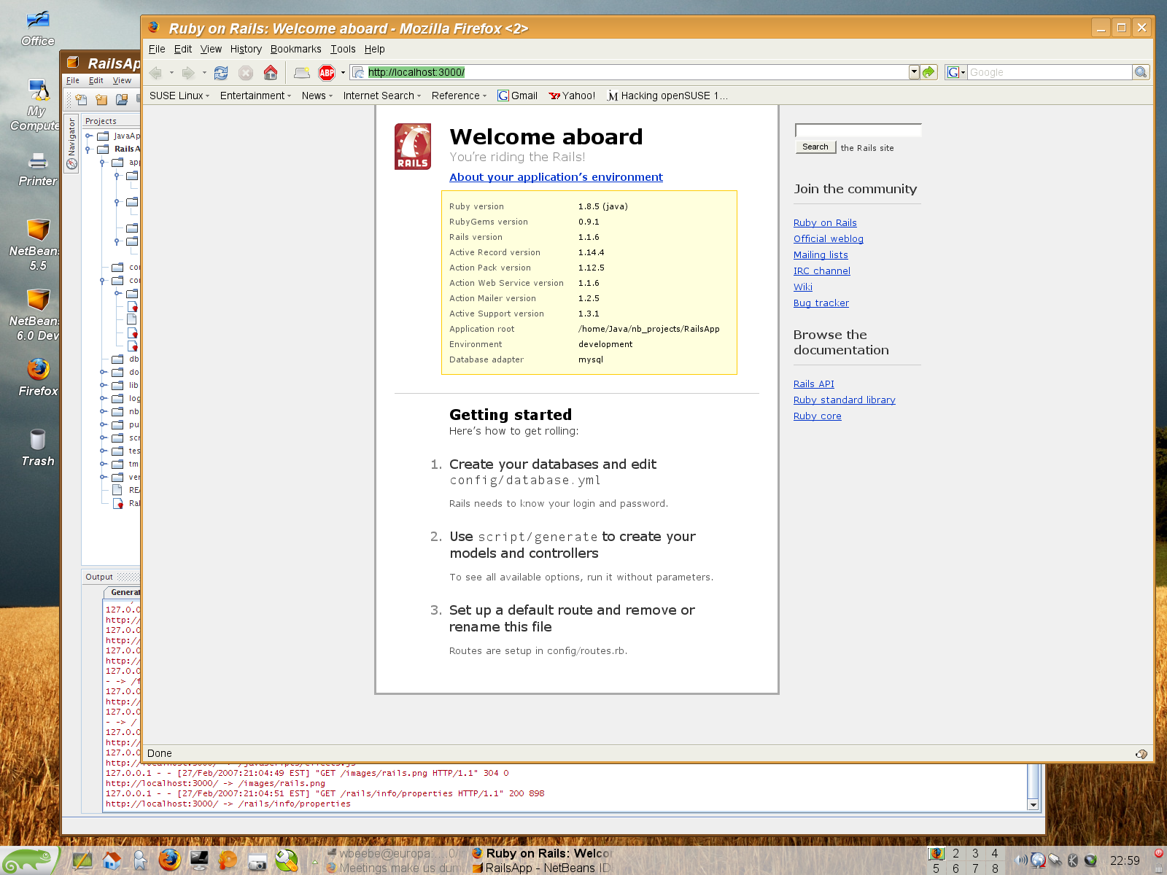Viewport: 1167px width, 875px height.
Task: Open the Mailing lists link
Action: coord(821,254)
